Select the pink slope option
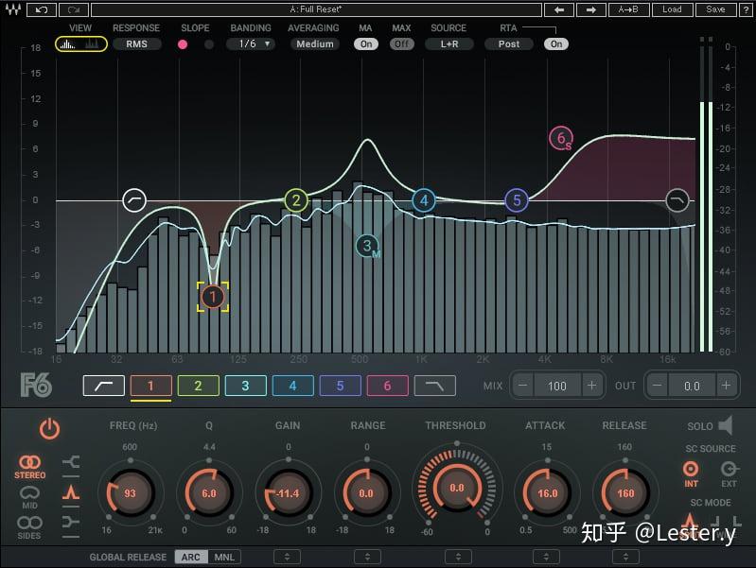Viewport: 756px width, 568px height. tap(183, 44)
